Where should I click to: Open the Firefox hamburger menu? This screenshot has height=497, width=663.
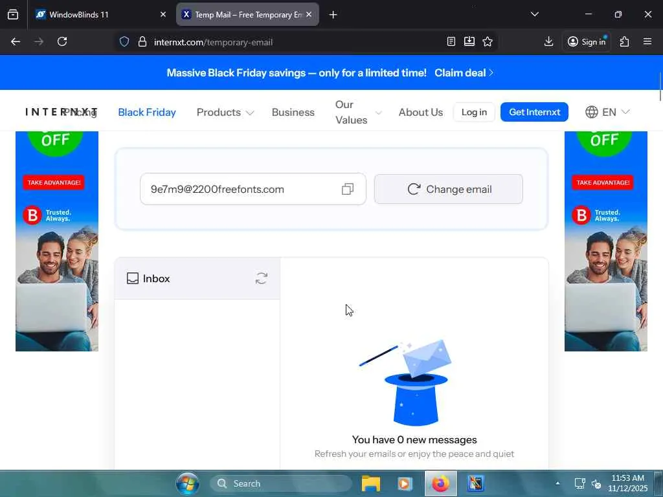[647, 41]
